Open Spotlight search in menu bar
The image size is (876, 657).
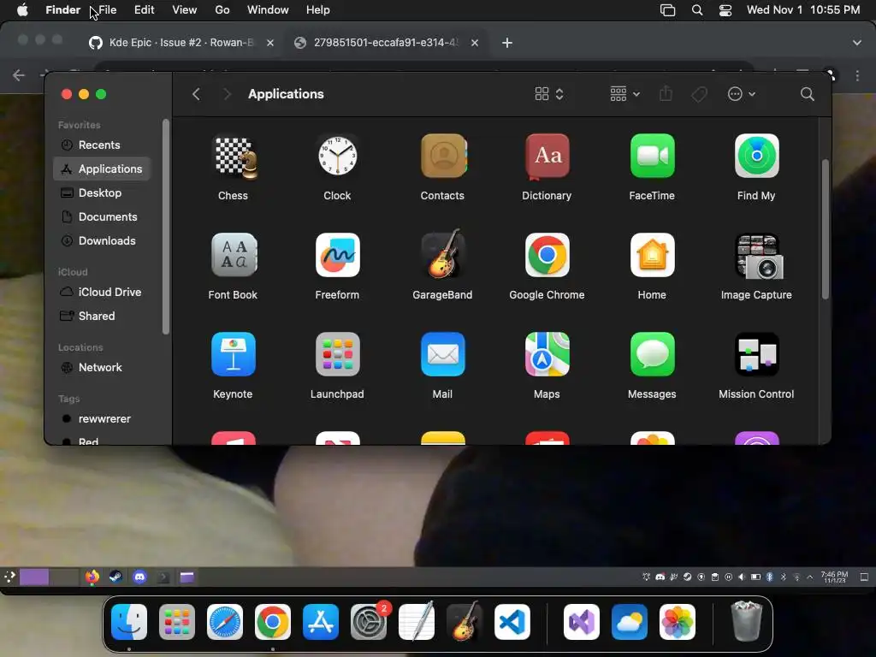(x=697, y=10)
